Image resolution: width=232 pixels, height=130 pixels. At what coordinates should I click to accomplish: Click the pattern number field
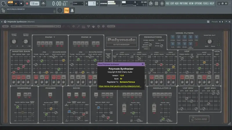(x=92, y=3)
